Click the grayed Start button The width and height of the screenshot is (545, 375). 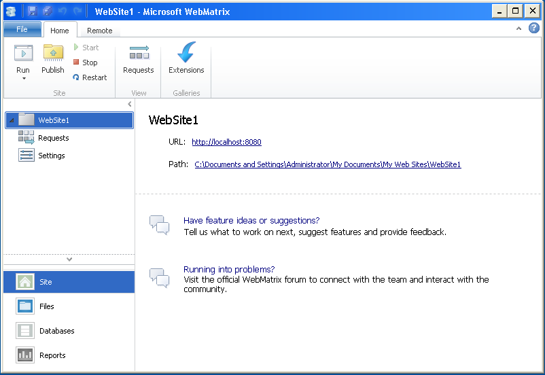pos(86,48)
